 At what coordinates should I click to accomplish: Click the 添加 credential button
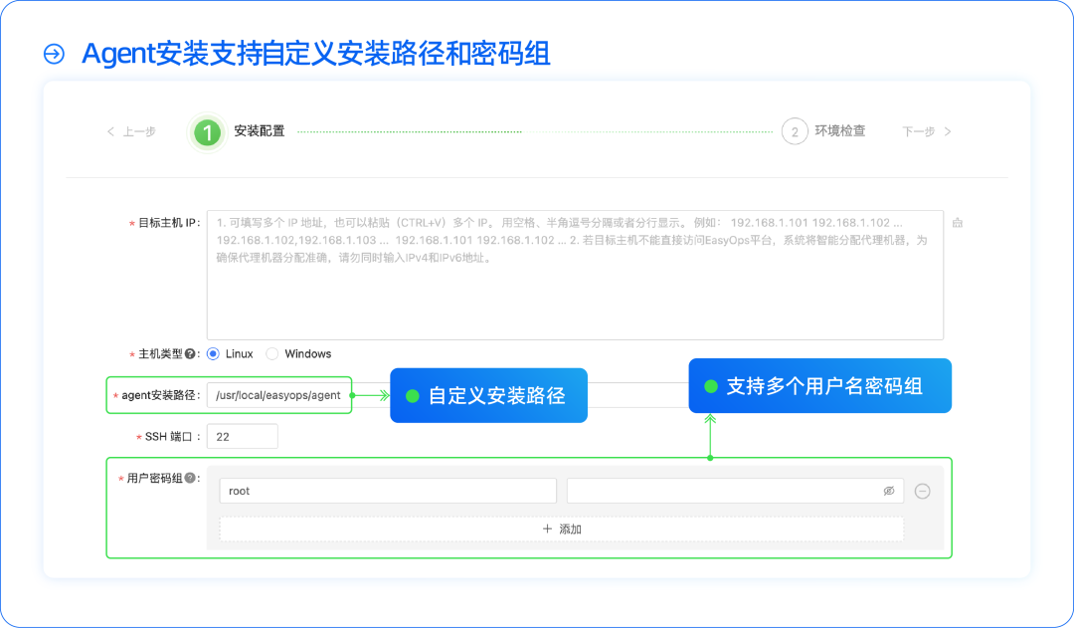pos(562,529)
